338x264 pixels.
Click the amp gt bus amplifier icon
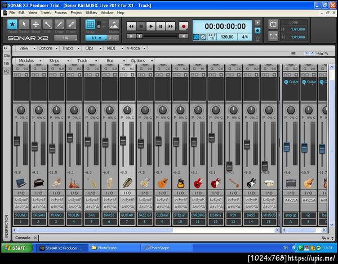click(291, 183)
